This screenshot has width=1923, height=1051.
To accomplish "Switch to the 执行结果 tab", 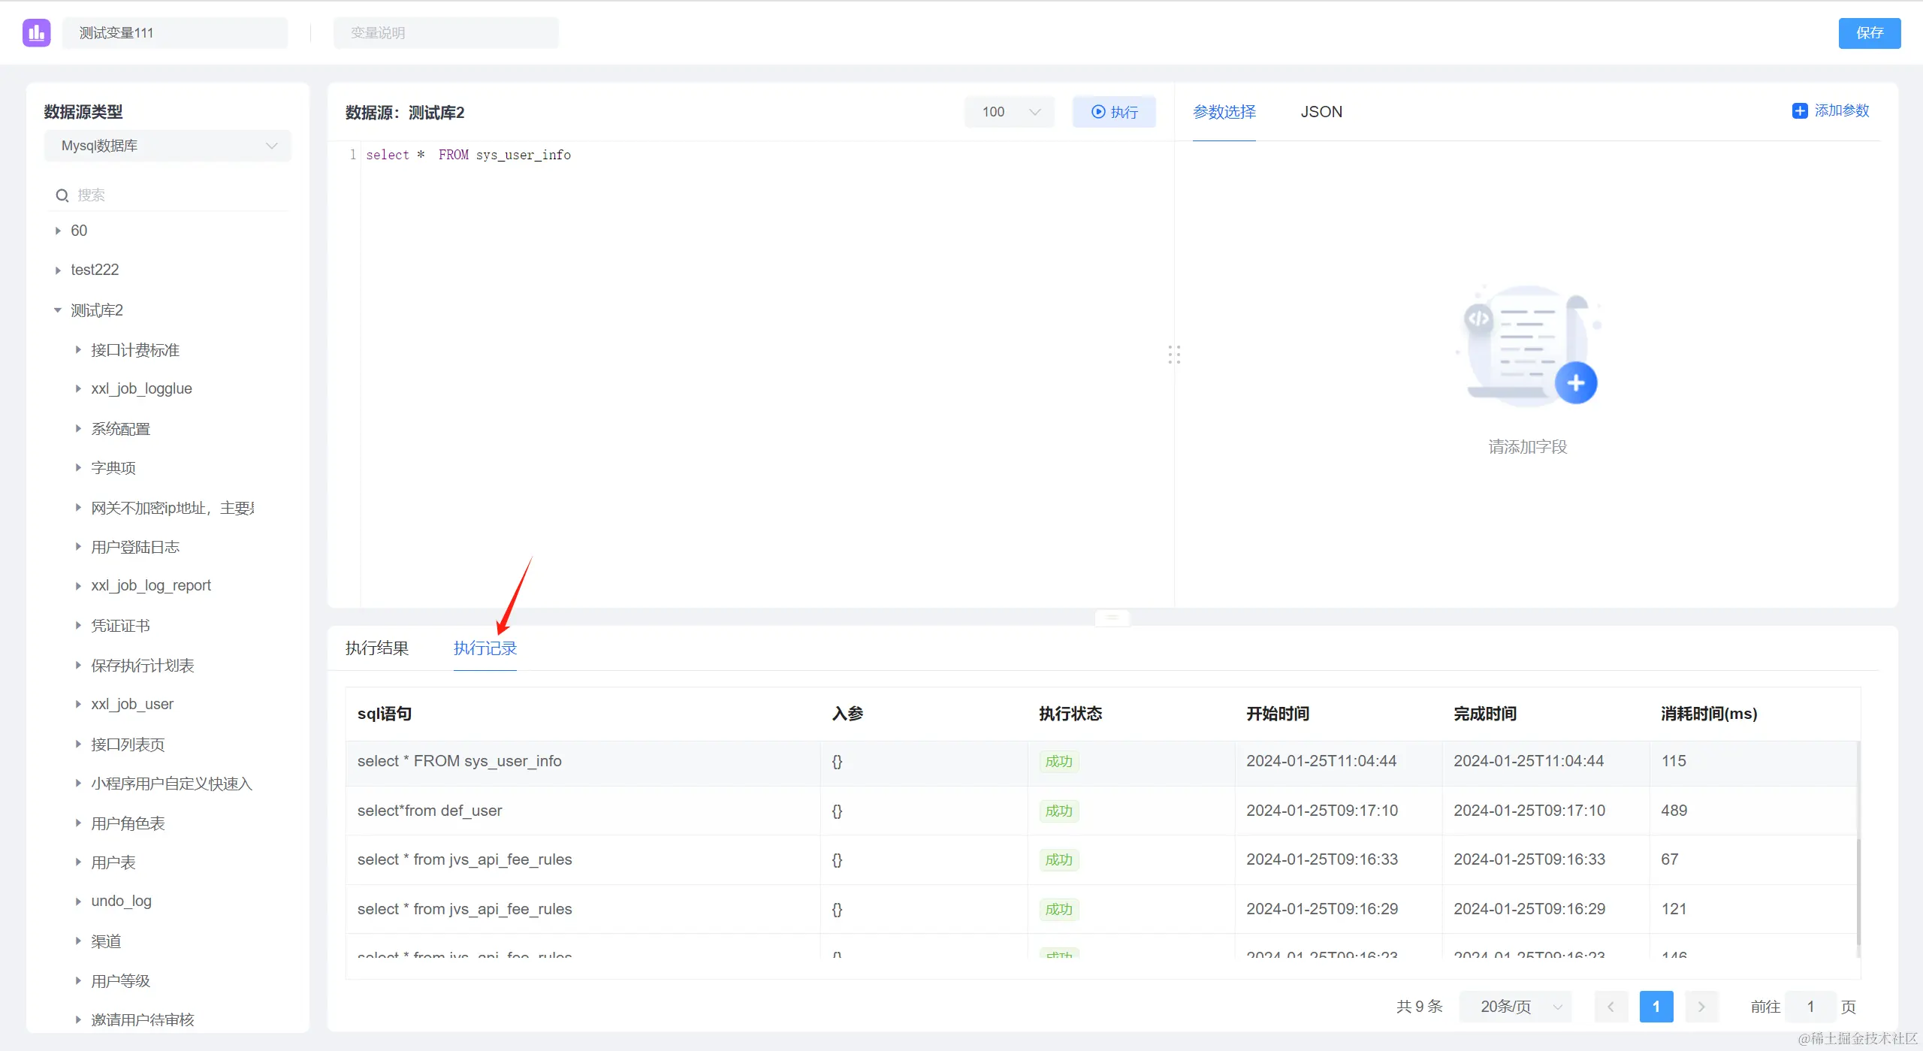I will pyautogui.click(x=377, y=648).
